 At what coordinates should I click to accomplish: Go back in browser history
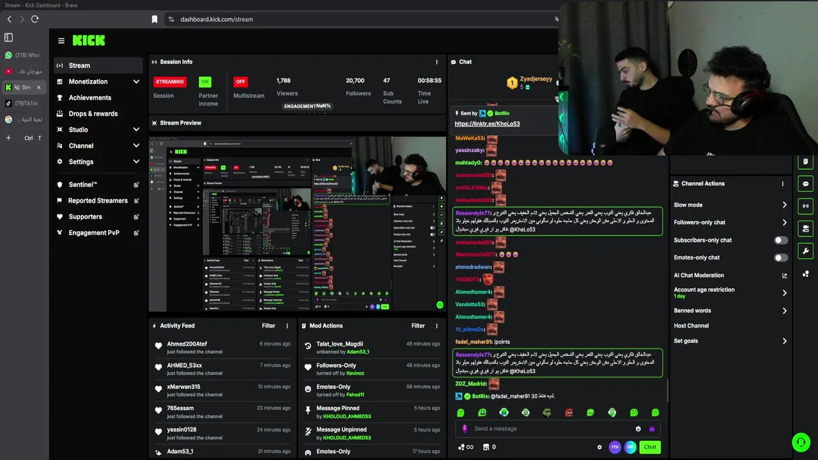[x=9, y=19]
